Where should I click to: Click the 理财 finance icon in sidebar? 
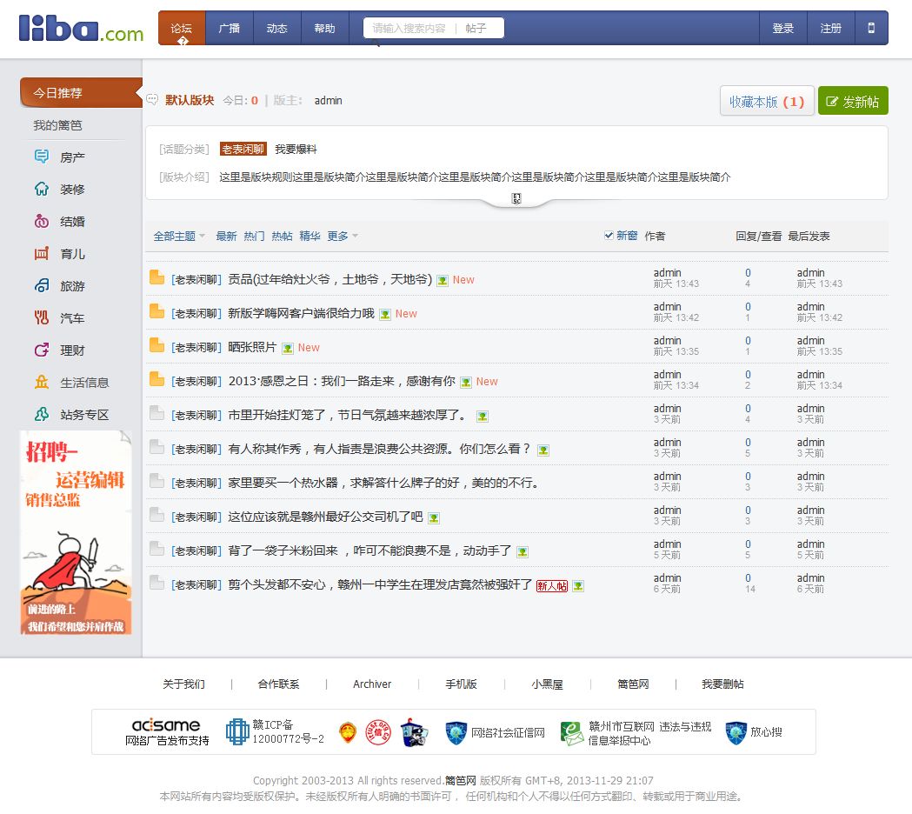pos(42,350)
